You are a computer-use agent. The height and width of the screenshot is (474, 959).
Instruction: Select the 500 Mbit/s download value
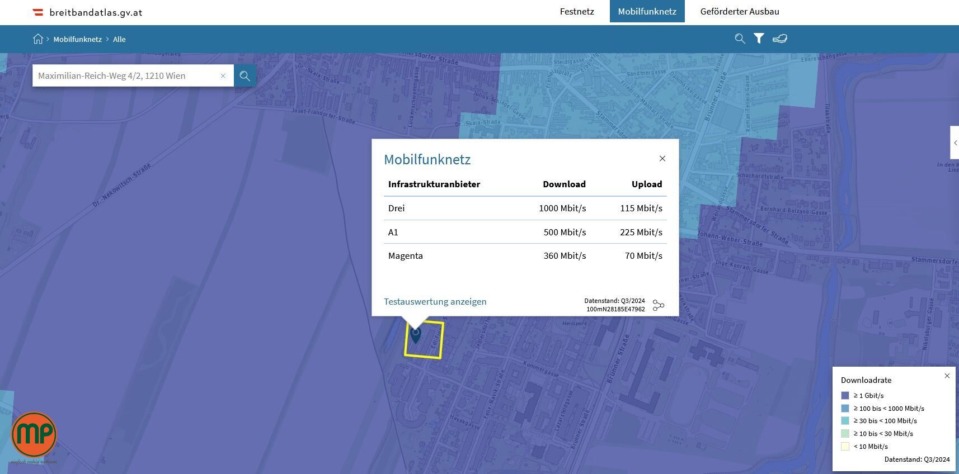pos(565,232)
